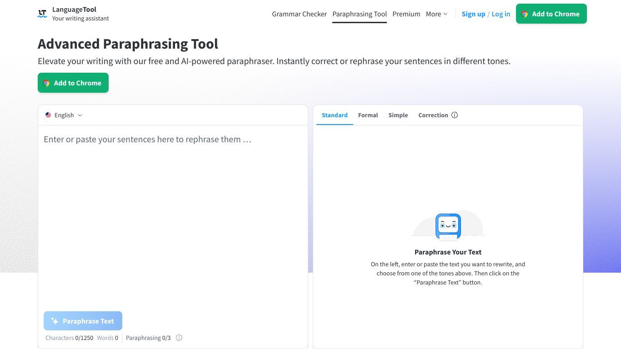Viewport: 621px width, 349px height.
Task: Click the Paraphrase Text button
Action: [x=83, y=321]
